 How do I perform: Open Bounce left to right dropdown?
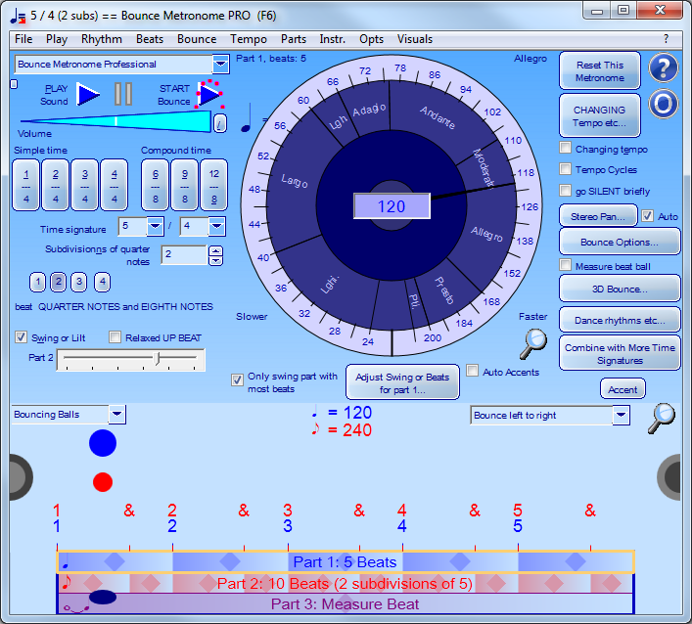(x=621, y=415)
